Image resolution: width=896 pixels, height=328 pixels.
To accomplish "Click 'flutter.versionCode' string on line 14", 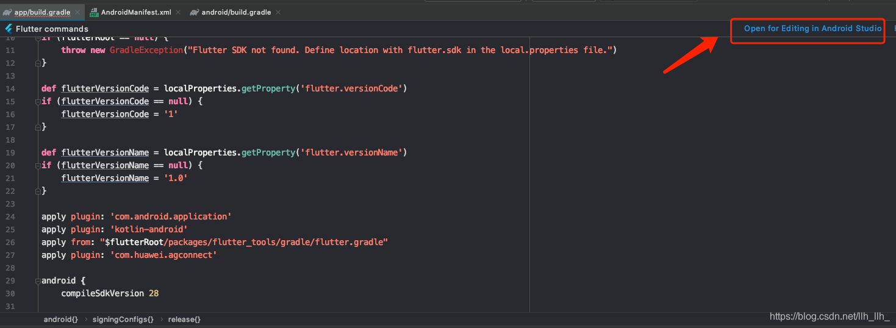I will pos(350,88).
